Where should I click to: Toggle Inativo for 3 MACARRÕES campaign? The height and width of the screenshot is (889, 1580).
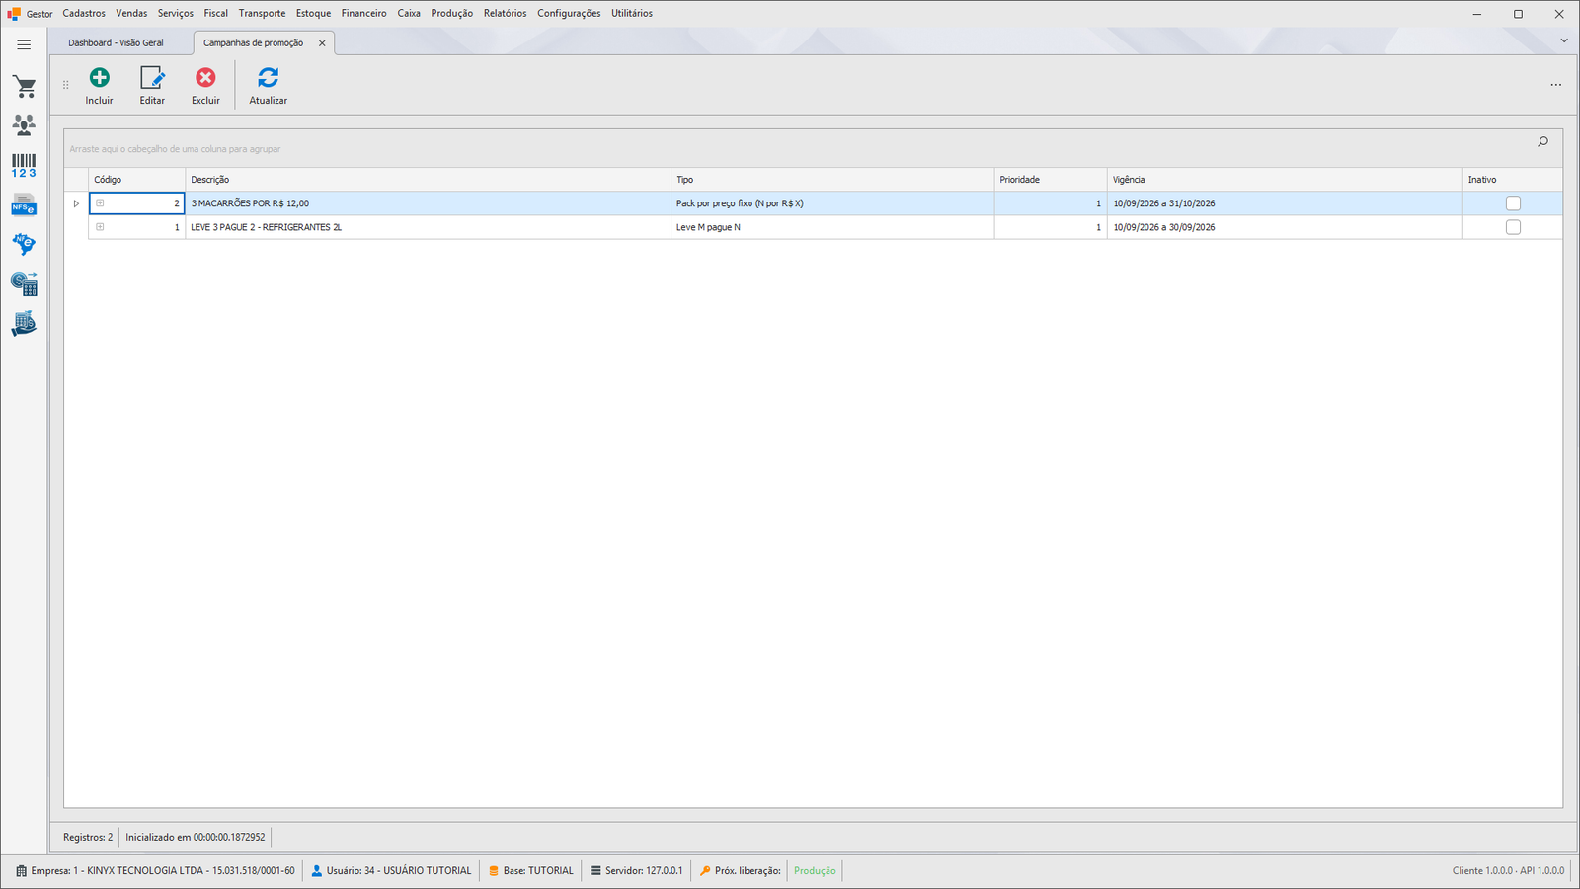click(1513, 203)
